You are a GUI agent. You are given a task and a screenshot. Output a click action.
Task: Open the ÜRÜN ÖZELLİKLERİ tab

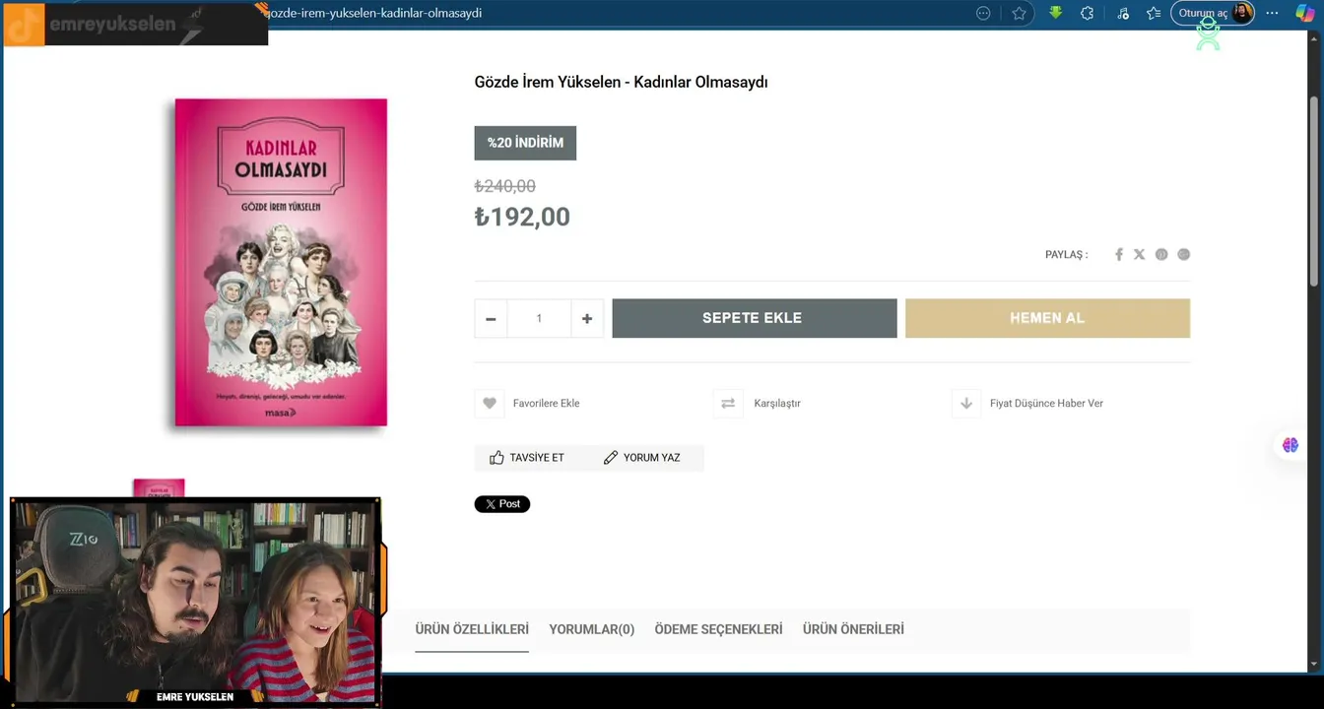pos(472,629)
